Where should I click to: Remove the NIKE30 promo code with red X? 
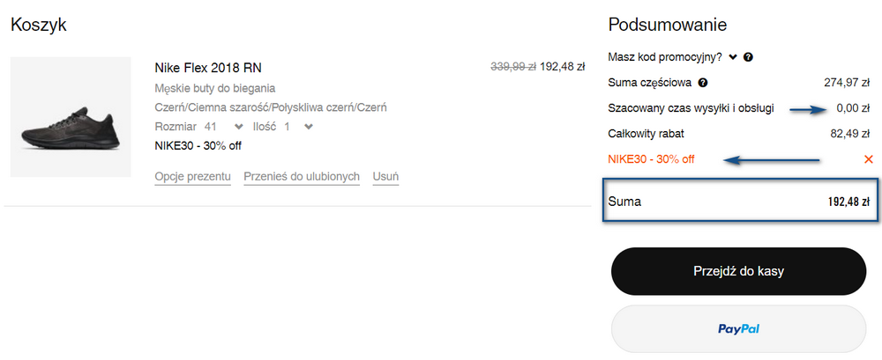[x=868, y=159]
